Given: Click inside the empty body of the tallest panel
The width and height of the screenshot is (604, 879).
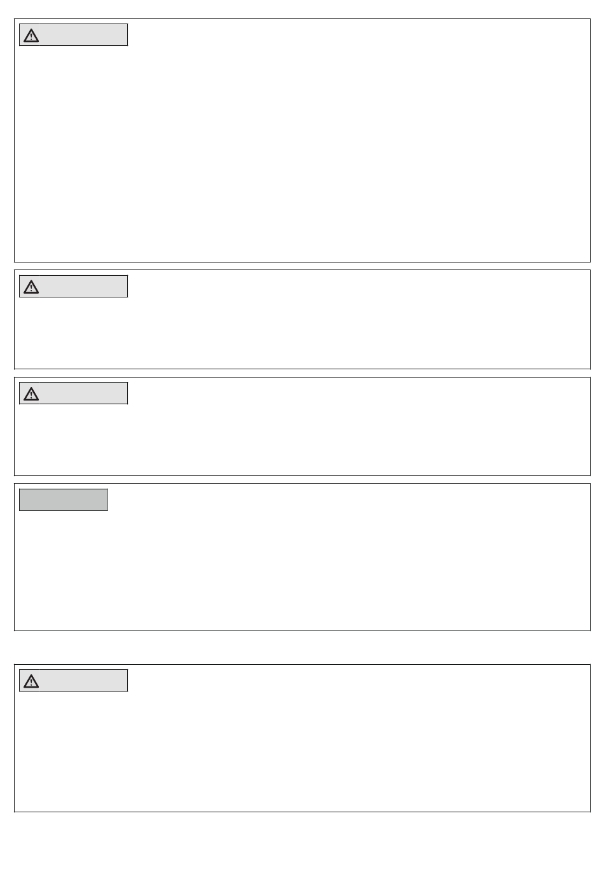Looking at the screenshot, I should coord(302,153).
